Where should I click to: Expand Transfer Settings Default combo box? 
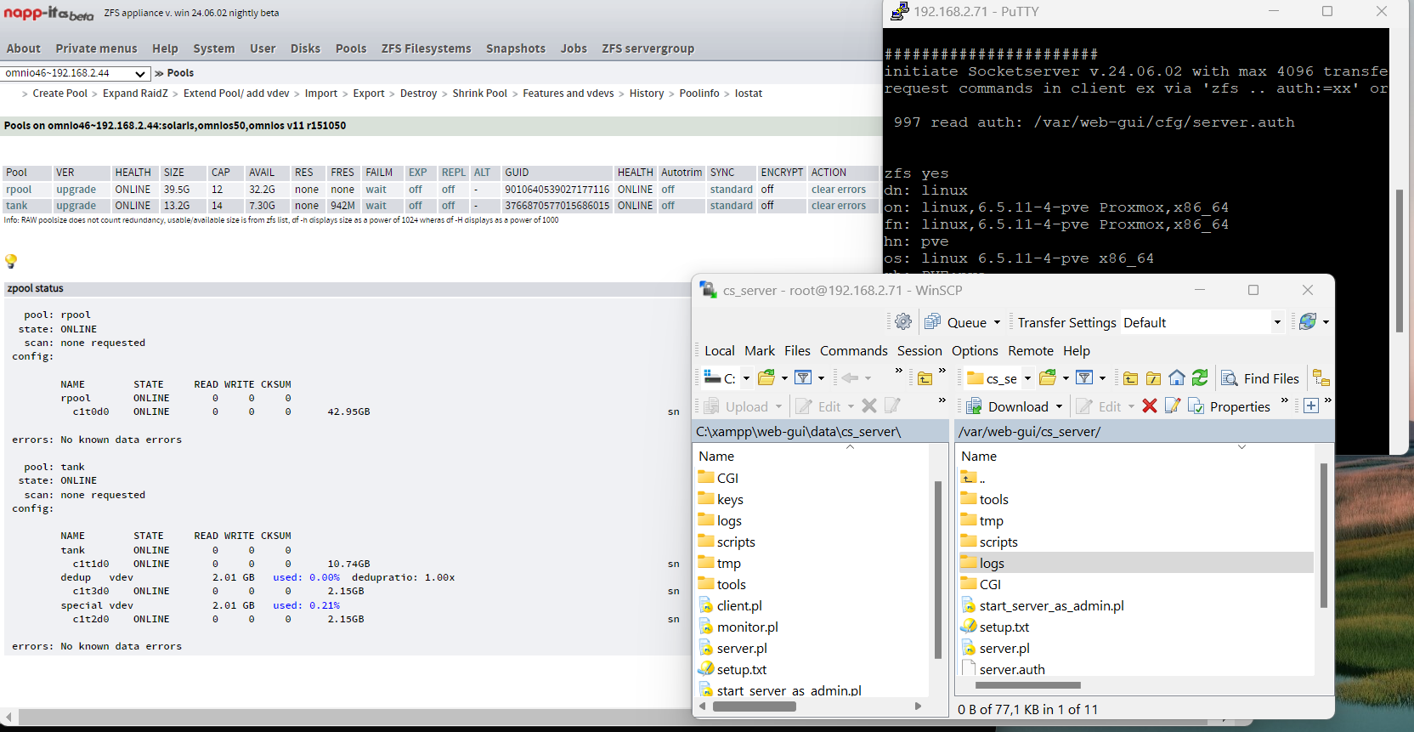pos(1276,322)
